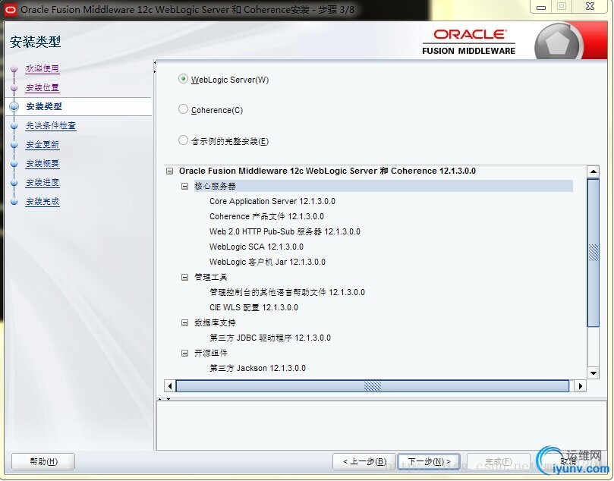This screenshot has width=614, height=481.
Task: Select CIE WLS 配置 12.1.3.0.0 row
Action: tap(253, 307)
